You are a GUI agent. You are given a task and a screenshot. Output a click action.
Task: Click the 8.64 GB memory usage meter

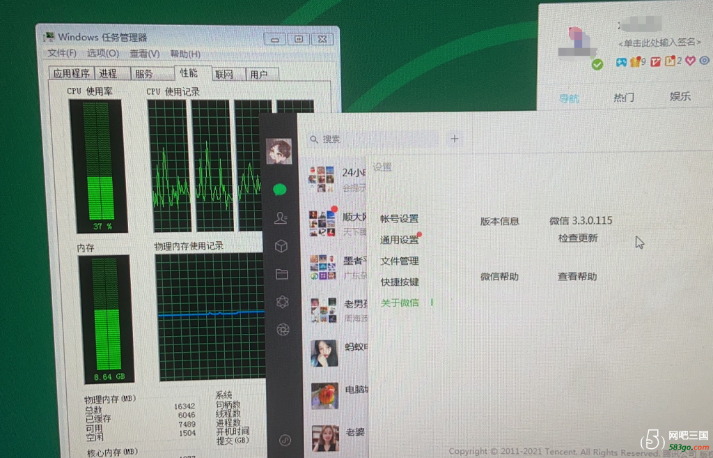click(x=108, y=319)
